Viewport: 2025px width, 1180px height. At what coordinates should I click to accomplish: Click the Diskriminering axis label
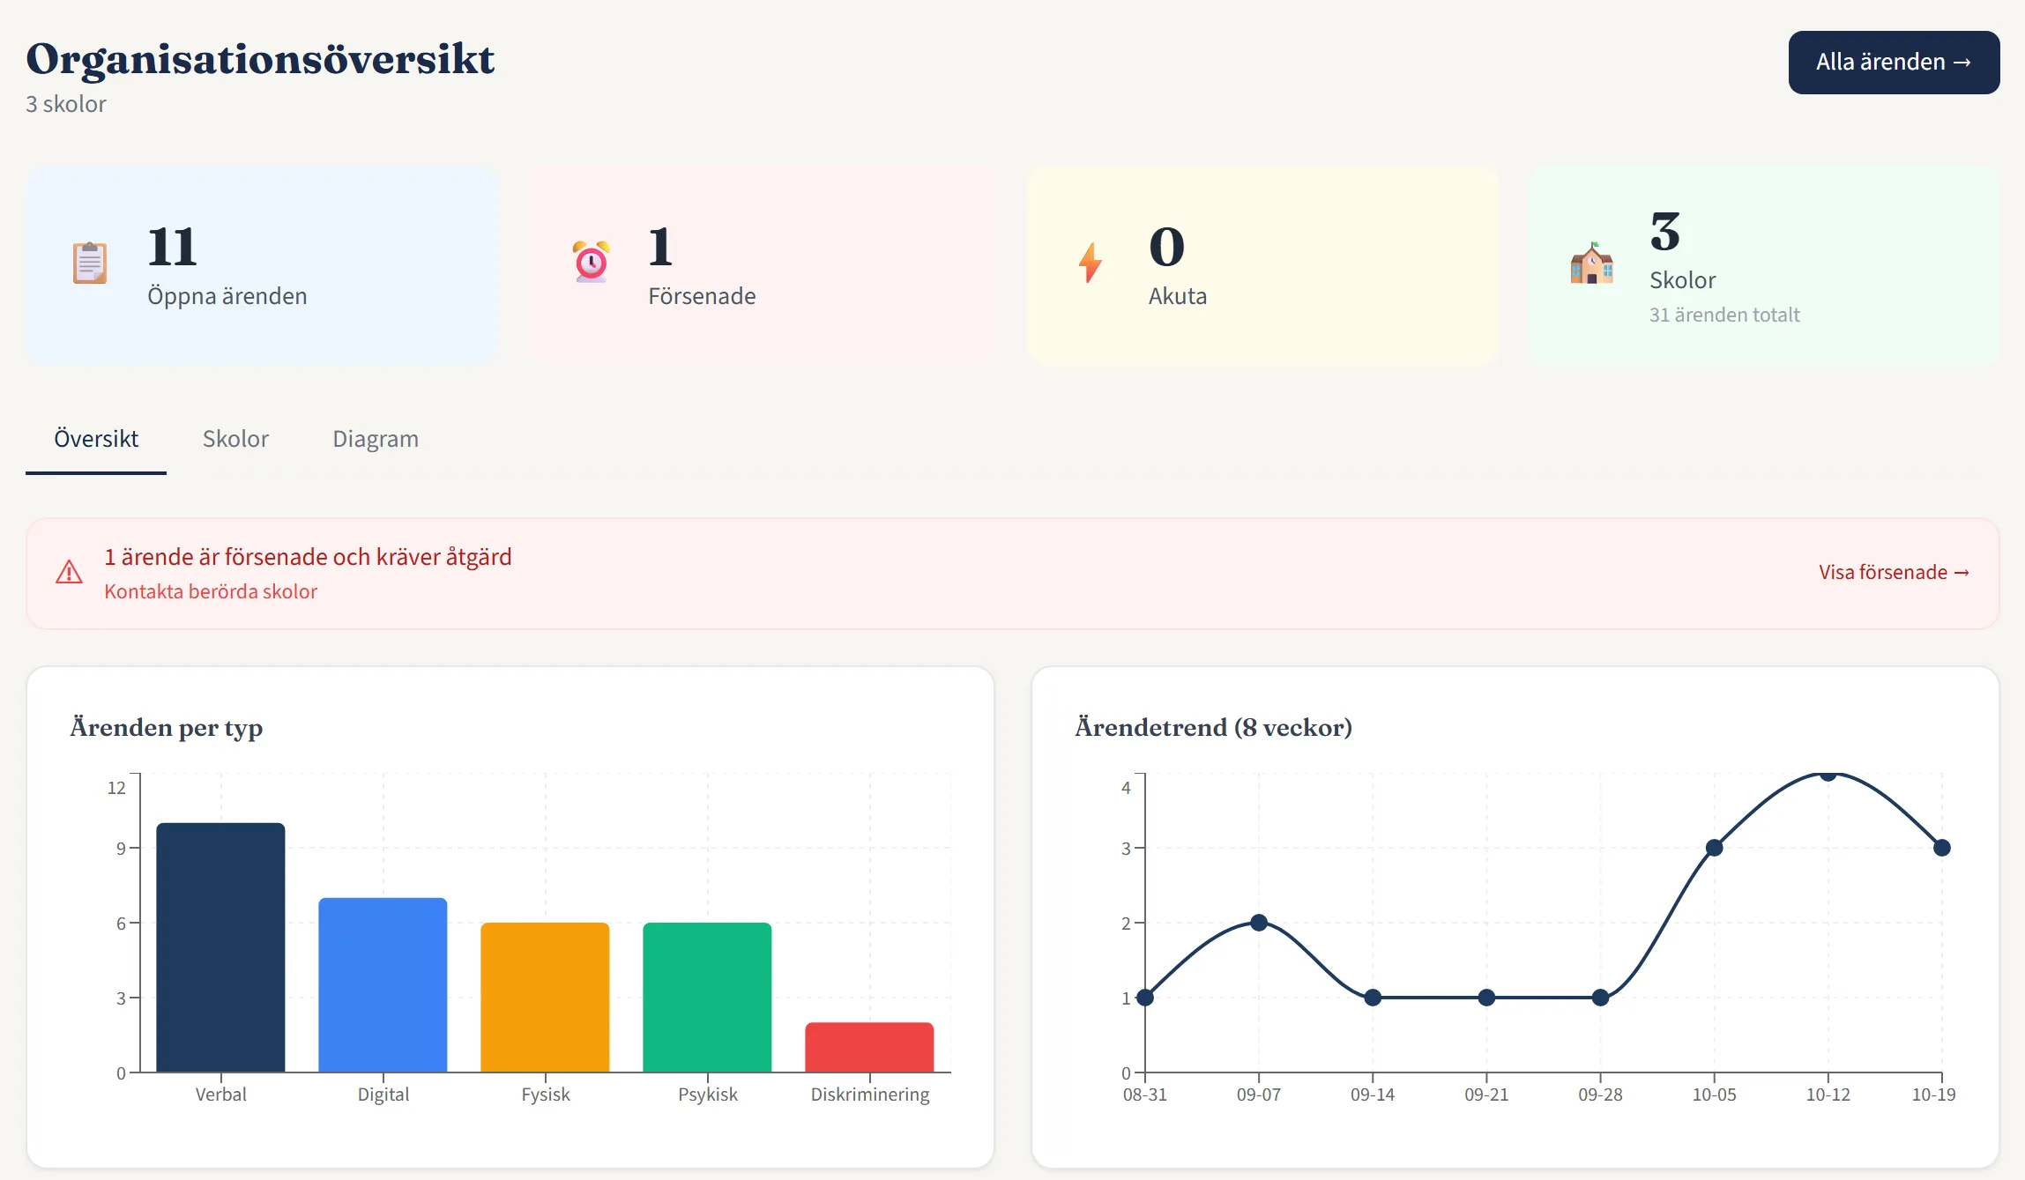point(870,1095)
